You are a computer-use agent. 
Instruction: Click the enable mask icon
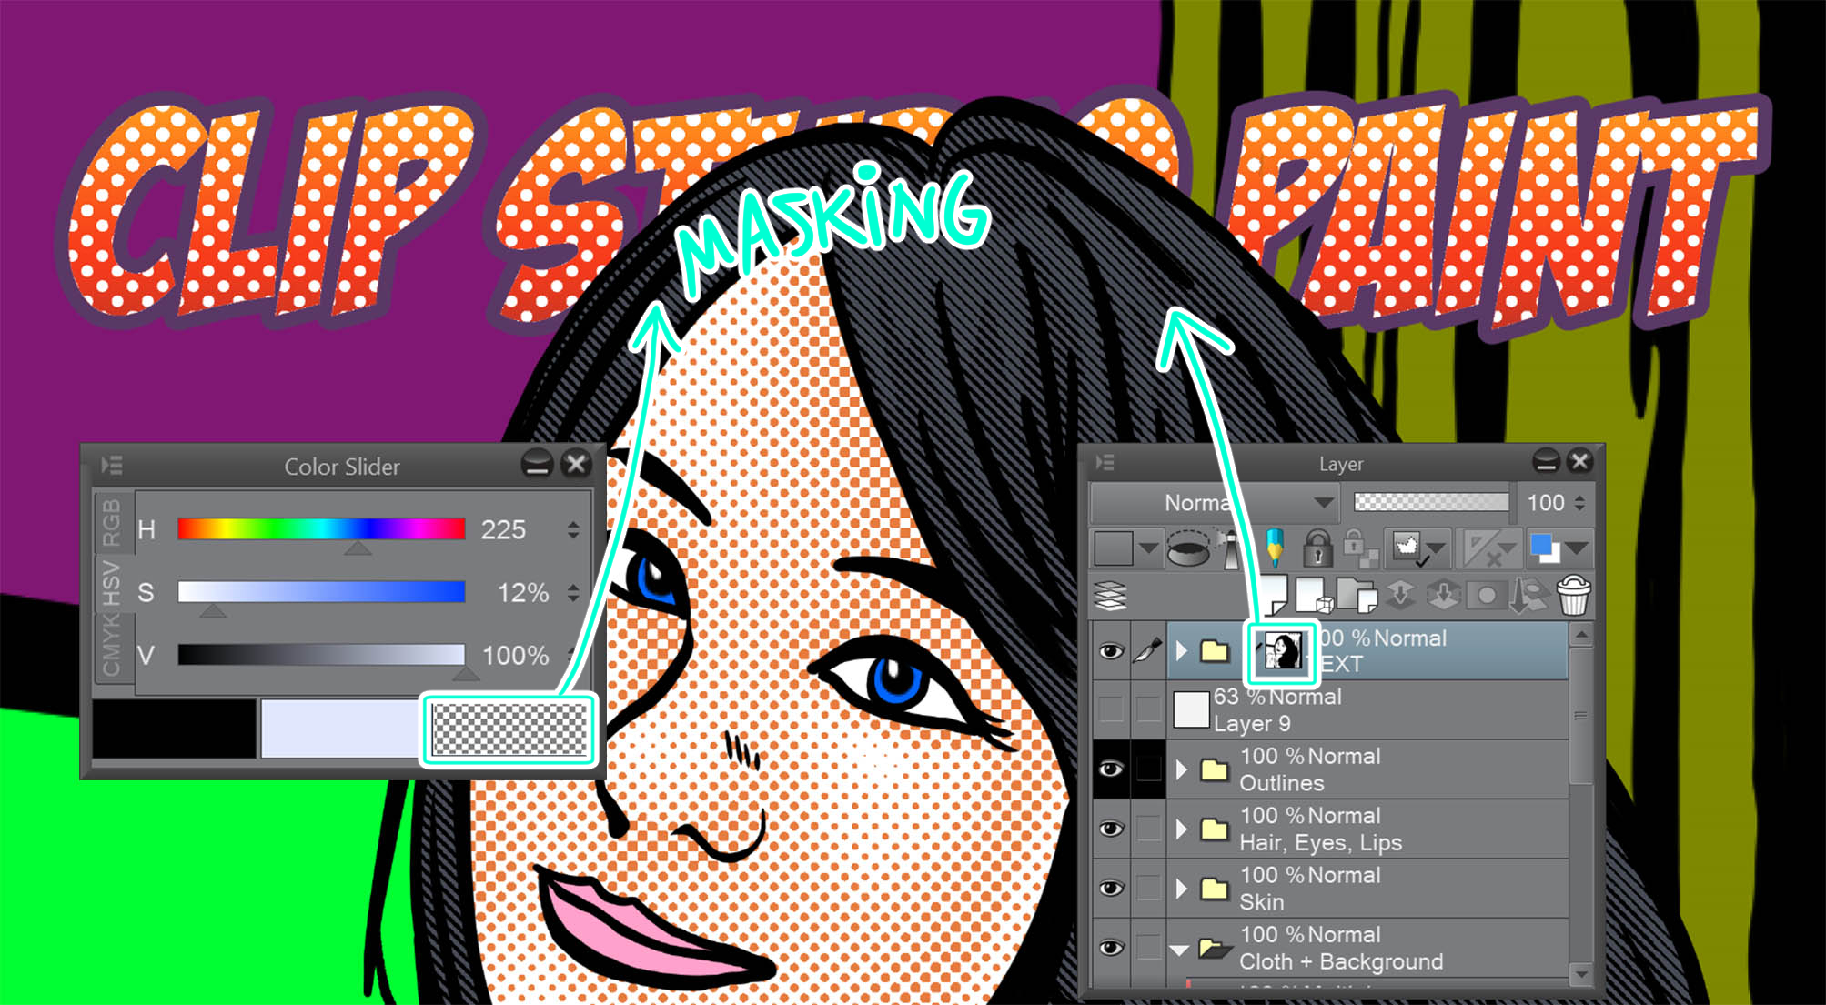[x=1407, y=548]
